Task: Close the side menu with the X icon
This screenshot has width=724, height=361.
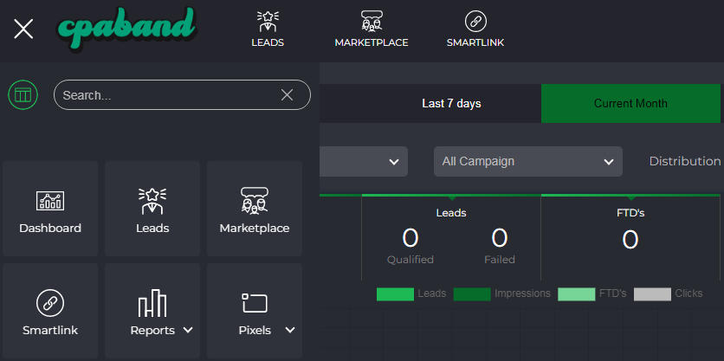Action: tap(23, 29)
